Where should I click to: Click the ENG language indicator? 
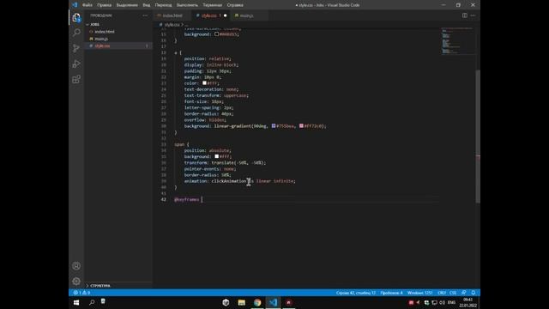(x=452, y=303)
